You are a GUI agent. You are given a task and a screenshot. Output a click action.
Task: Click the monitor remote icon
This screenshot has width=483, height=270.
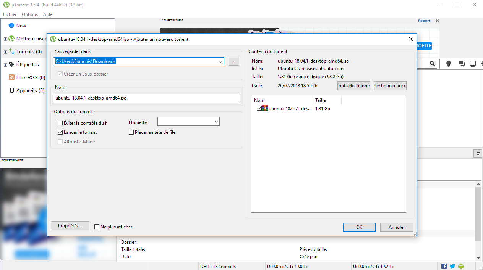click(473, 64)
